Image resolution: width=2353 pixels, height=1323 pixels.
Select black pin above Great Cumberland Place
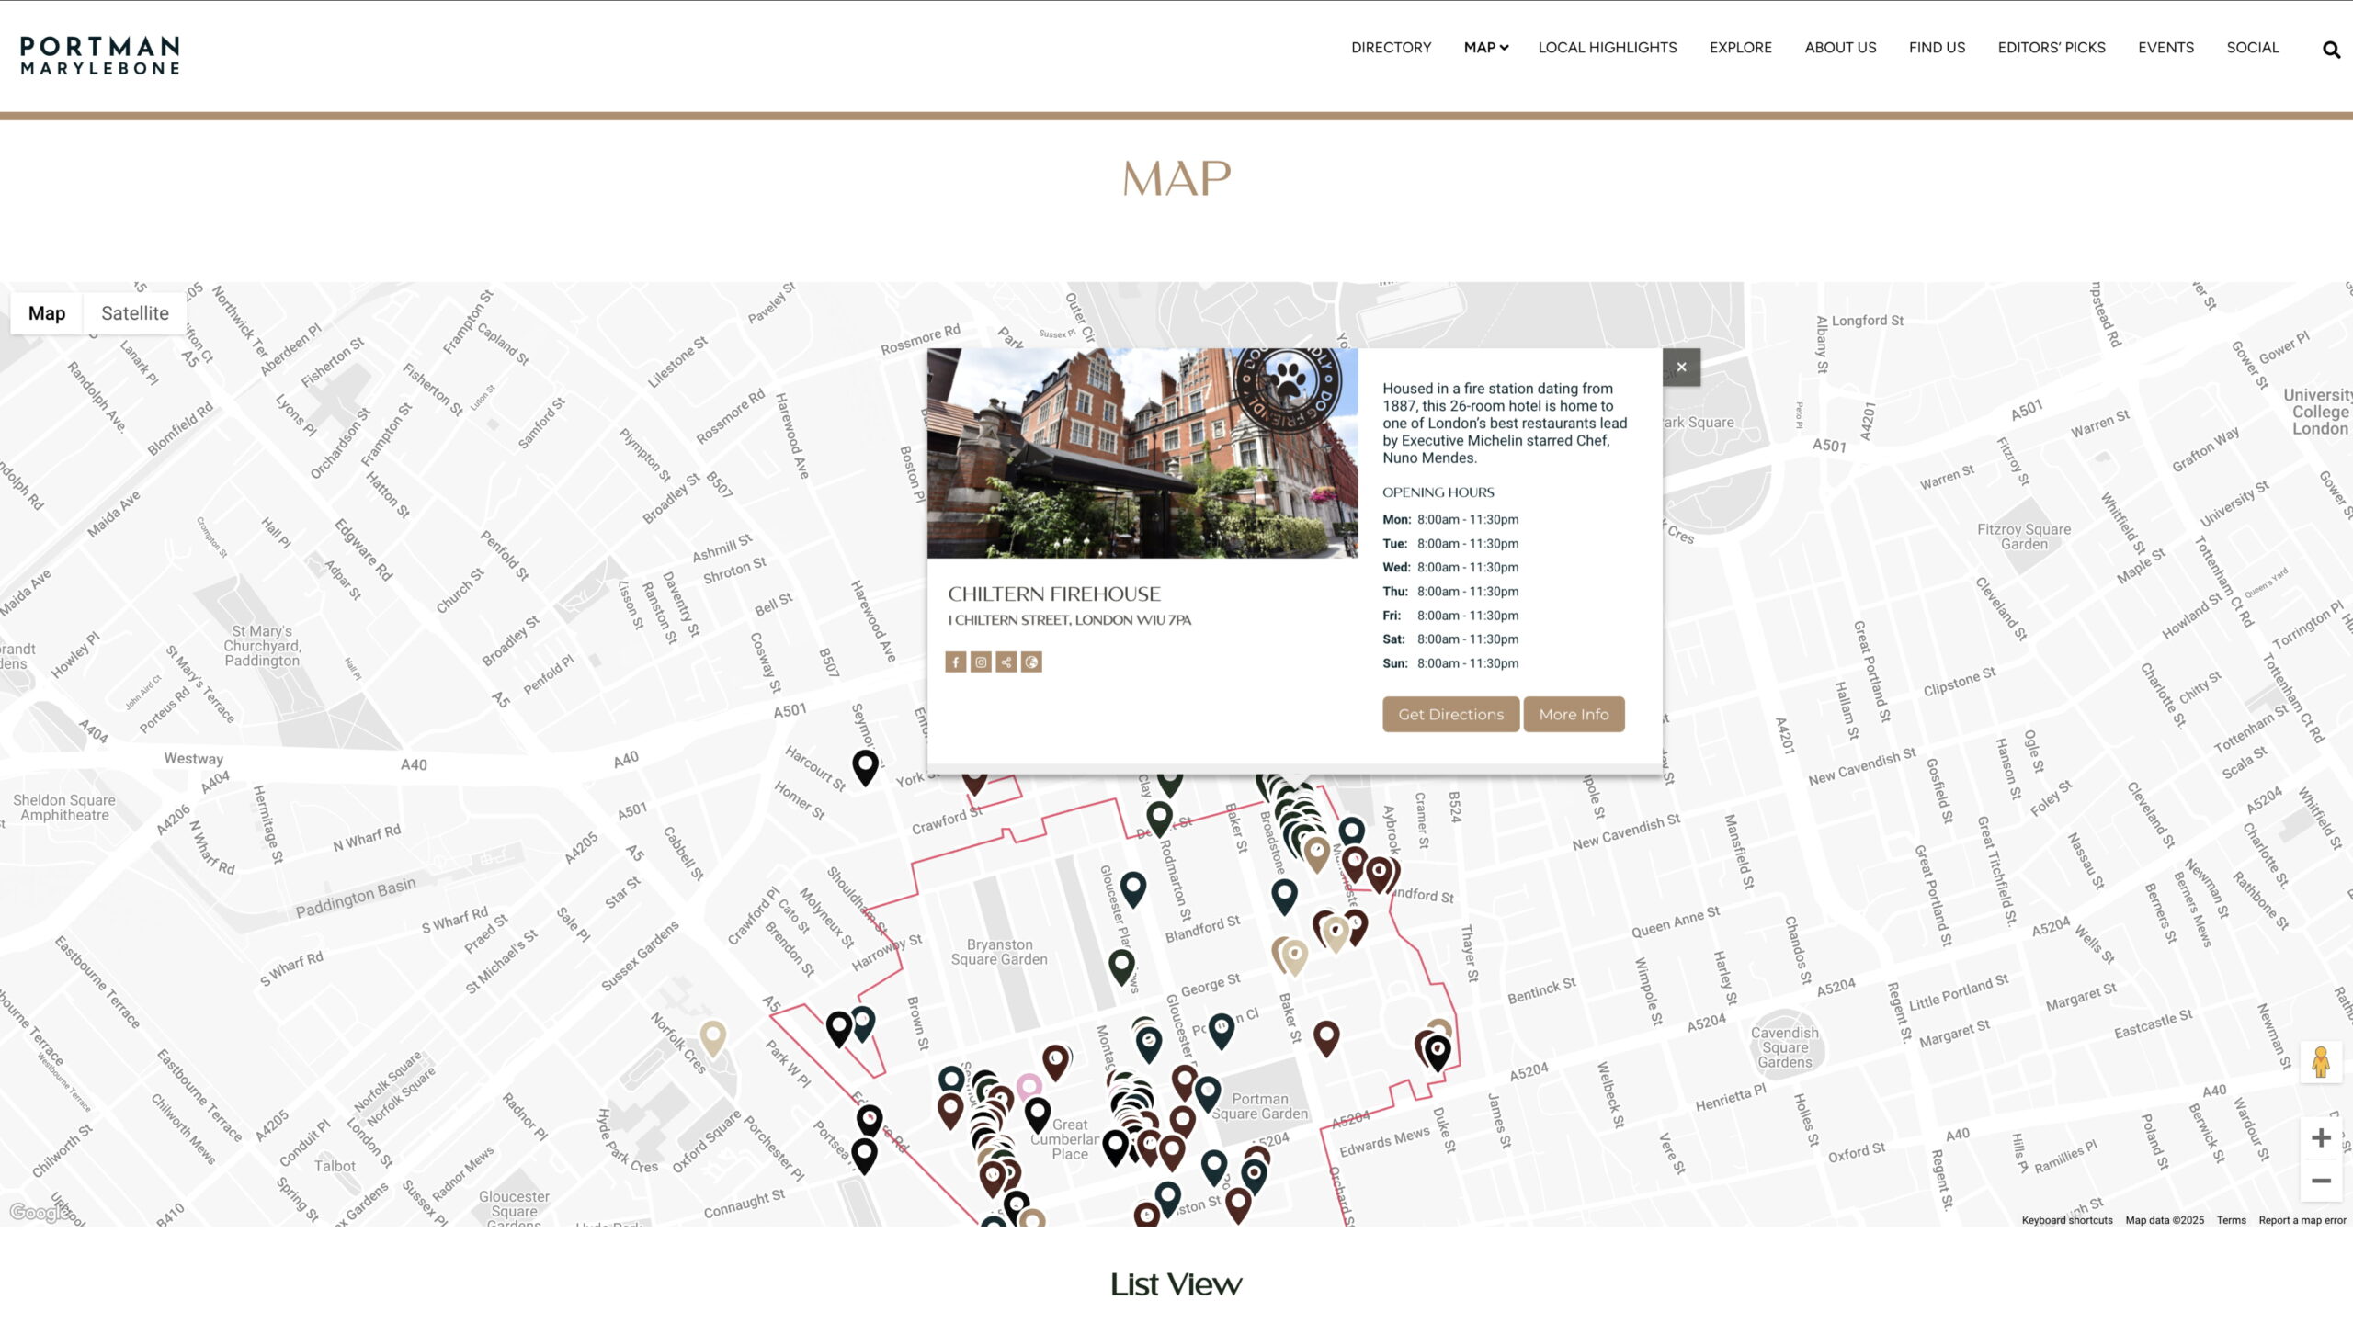point(1038,1114)
